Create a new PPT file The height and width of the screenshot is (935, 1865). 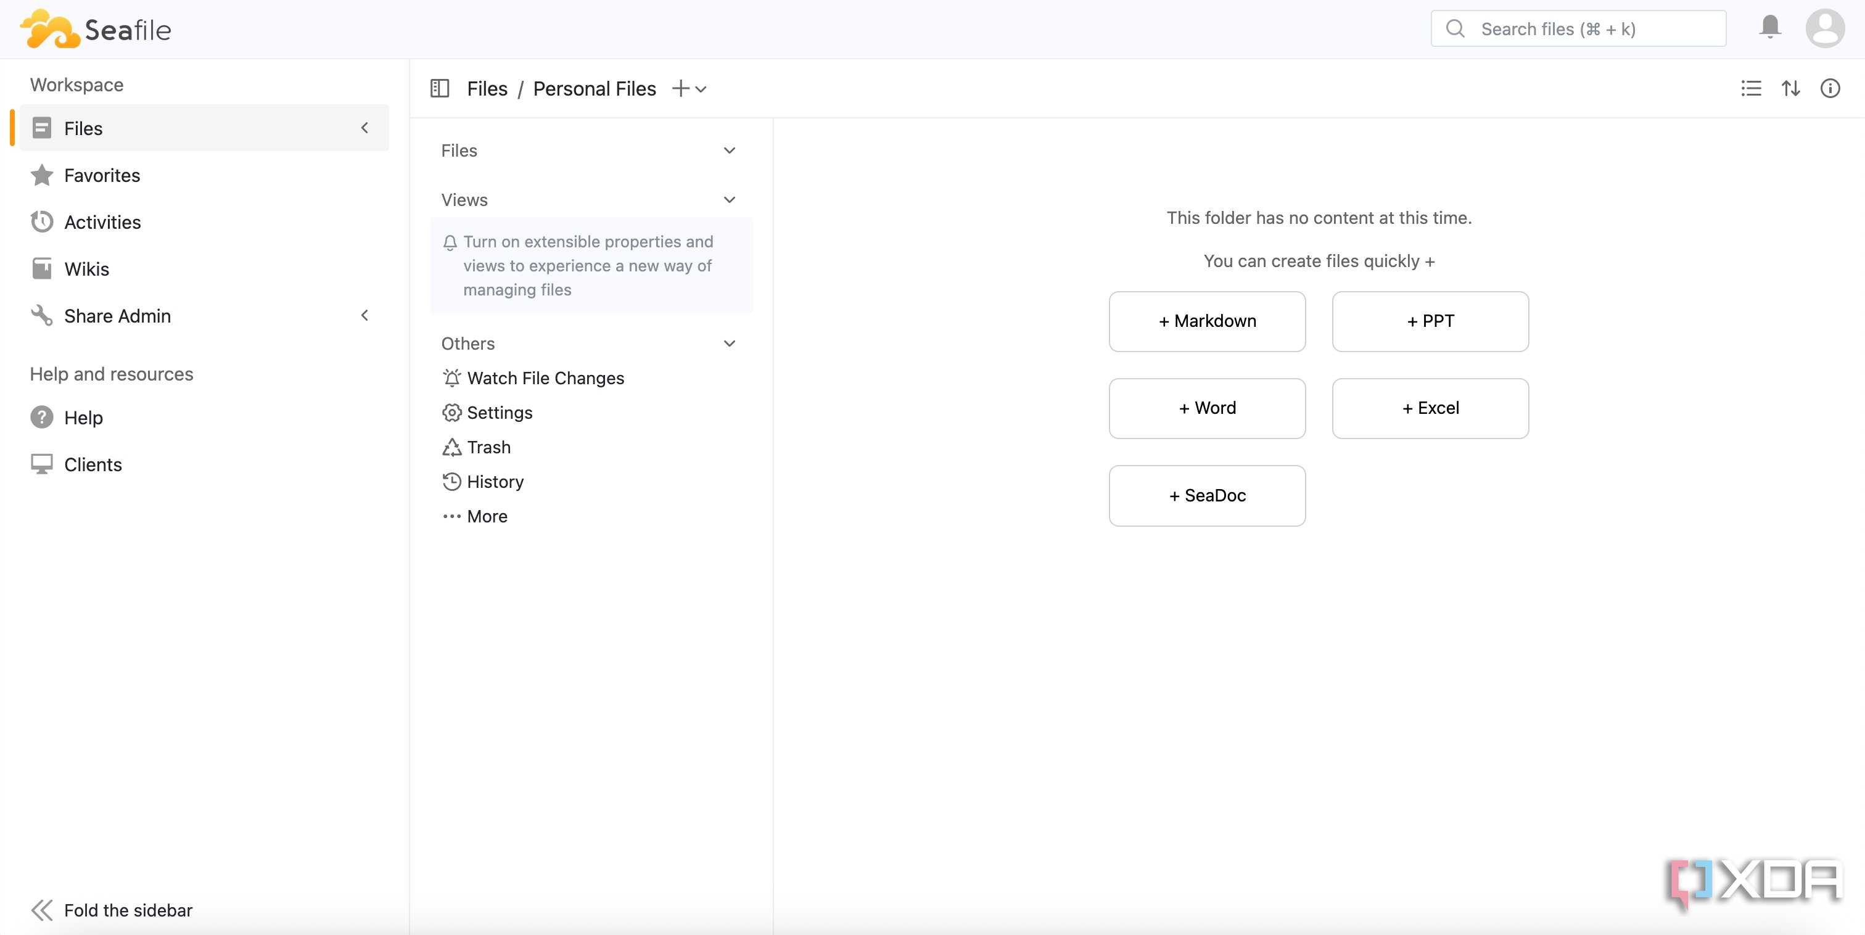pos(1430,321)
